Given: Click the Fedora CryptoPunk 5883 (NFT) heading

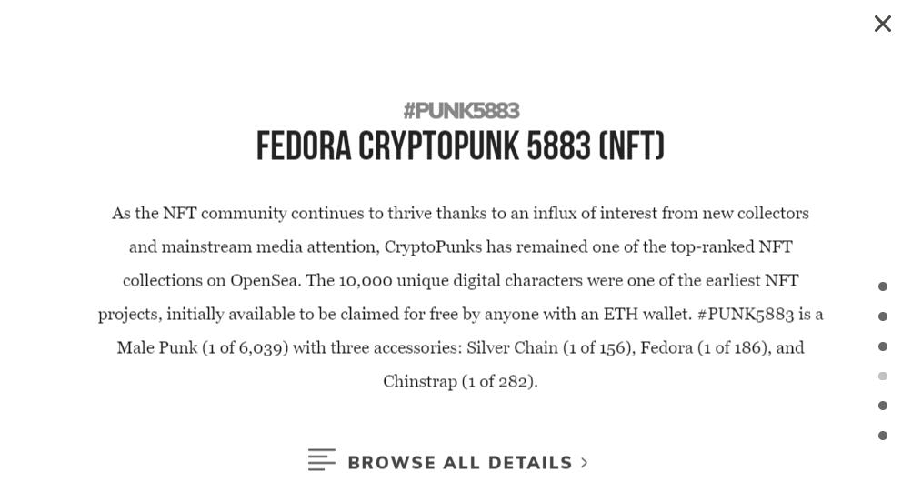Looking at the screenshot, I should pos(460,146).
